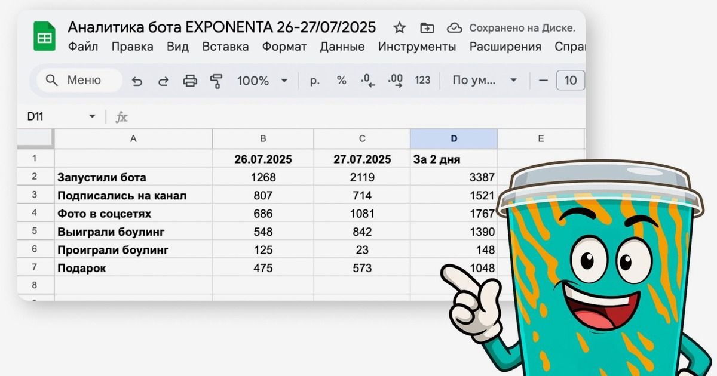
Task: Open the 100% zoom dropdown
Action: pyautogui.click(x=262, y=81)
